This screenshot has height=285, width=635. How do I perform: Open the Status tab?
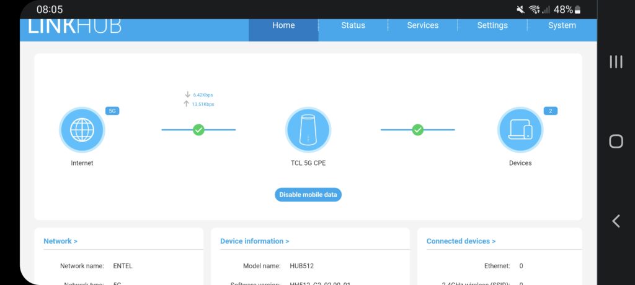pyautogui.click(x=353, y=26)
